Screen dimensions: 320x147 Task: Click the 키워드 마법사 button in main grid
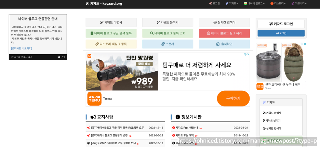point(111,23)
